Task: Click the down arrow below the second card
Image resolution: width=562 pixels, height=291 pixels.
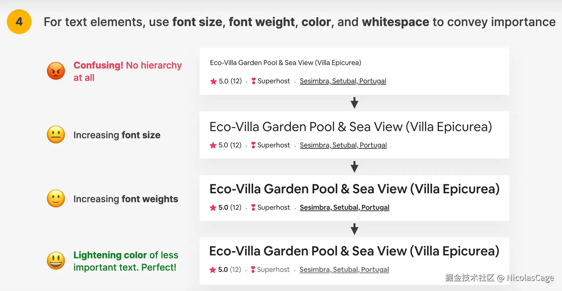Action: 355,167
